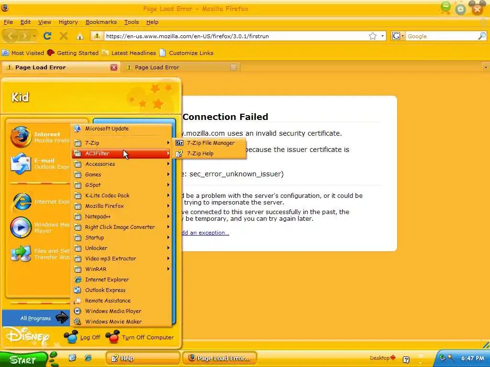
Task: Go to the home page icon
Action: tap(80, 36)
